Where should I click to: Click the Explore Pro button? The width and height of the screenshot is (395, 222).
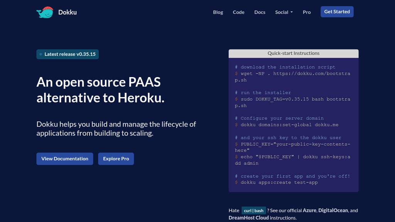tap(116, 159)
